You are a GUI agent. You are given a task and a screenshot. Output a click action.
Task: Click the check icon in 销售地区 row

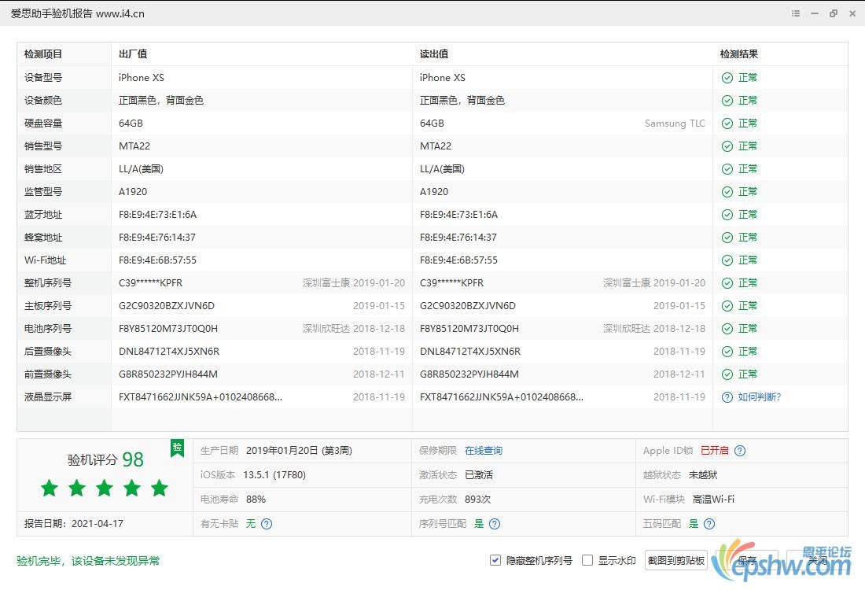click(x=727, y=169)
